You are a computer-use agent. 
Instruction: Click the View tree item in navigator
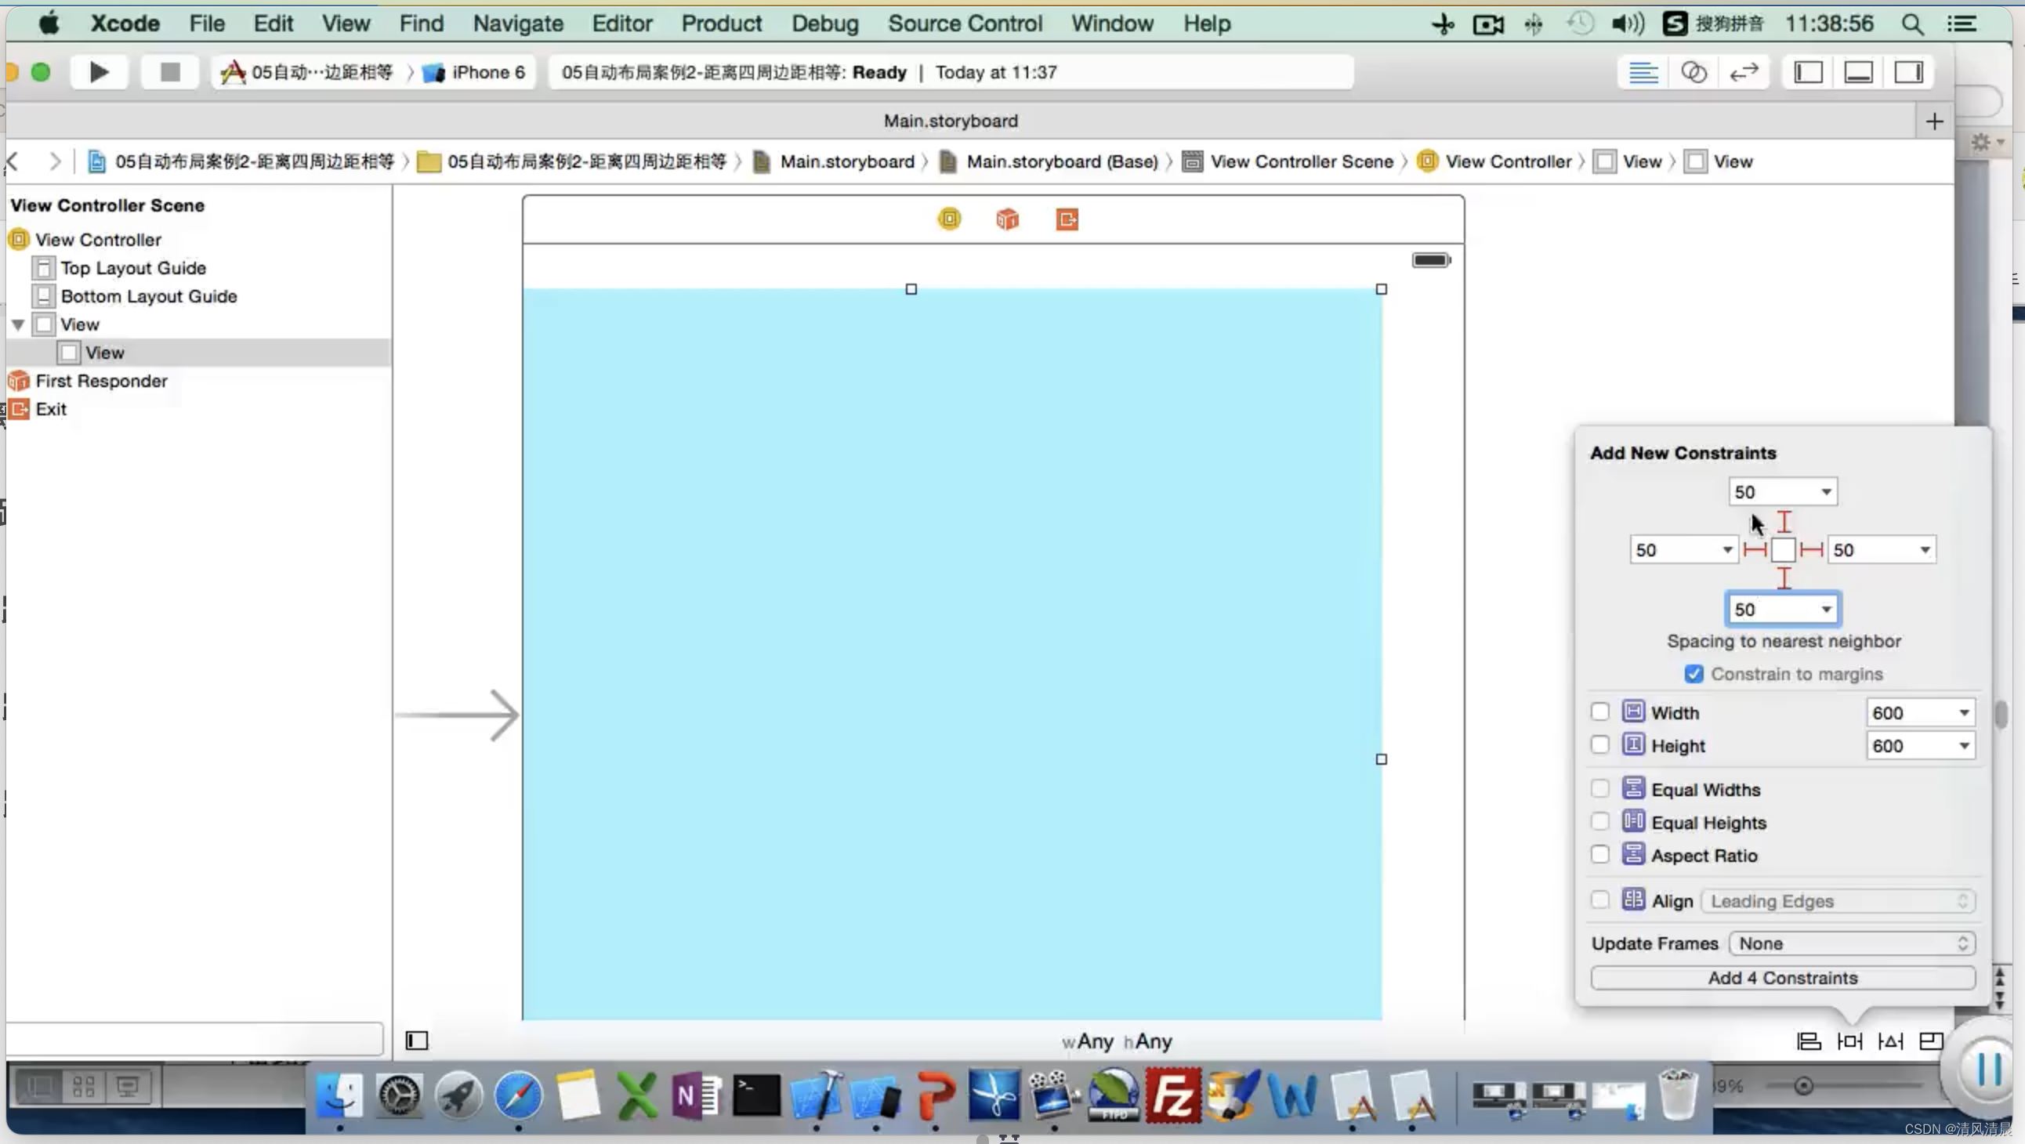(x=79, y=324)
